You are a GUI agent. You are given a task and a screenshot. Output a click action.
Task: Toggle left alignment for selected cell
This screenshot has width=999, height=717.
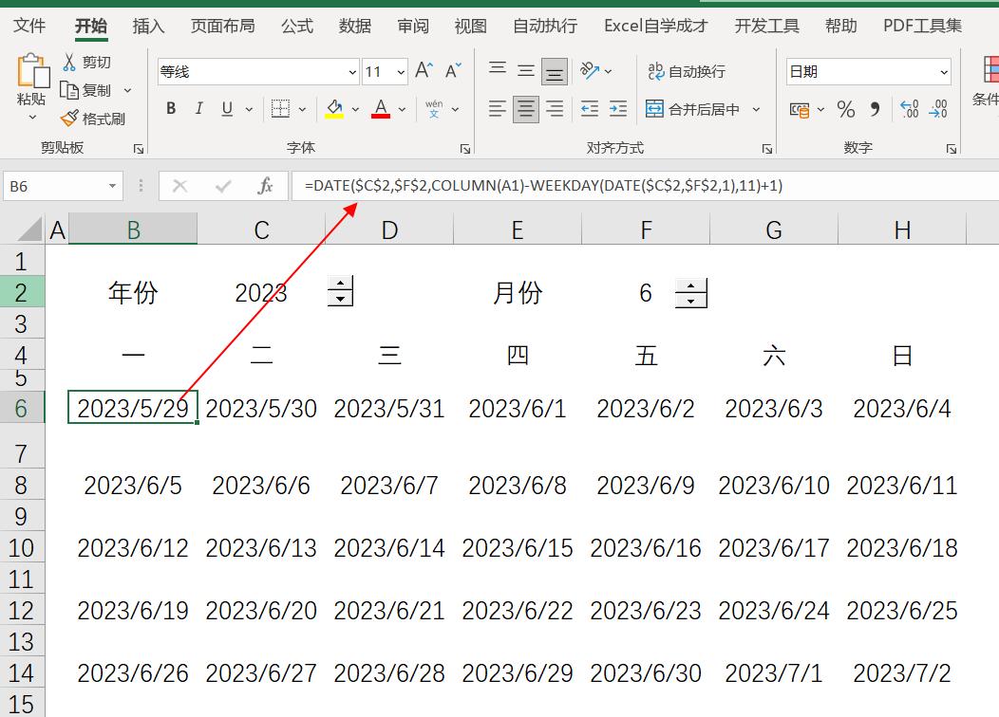coord(496,108)
